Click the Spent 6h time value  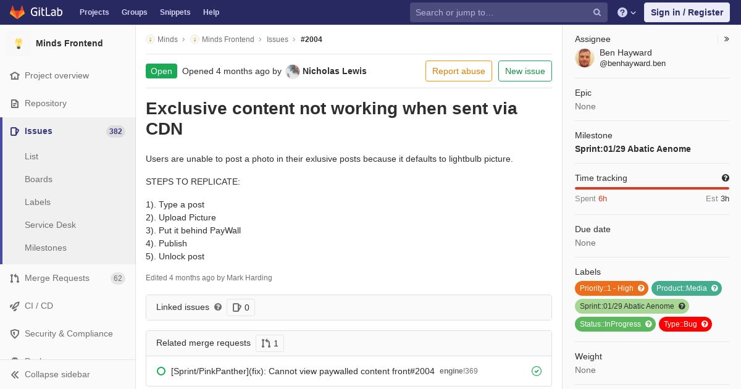tap(591, 199)
